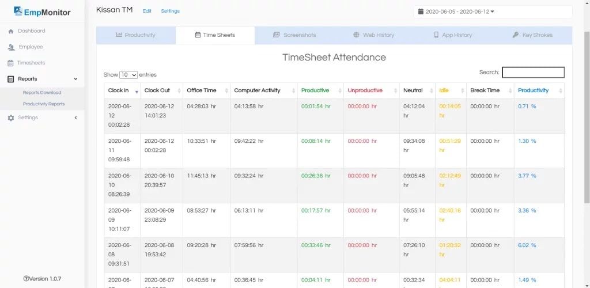Expand the Settings submenu arrow

pyautogui.click(x=75, y=118)
